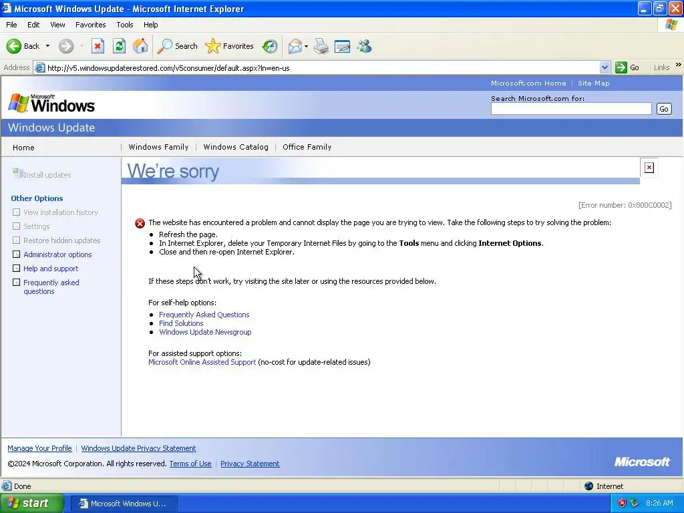Screen dimensions: 684x513
Task: Open the Tools menu
Action: (x=125, y=25)
